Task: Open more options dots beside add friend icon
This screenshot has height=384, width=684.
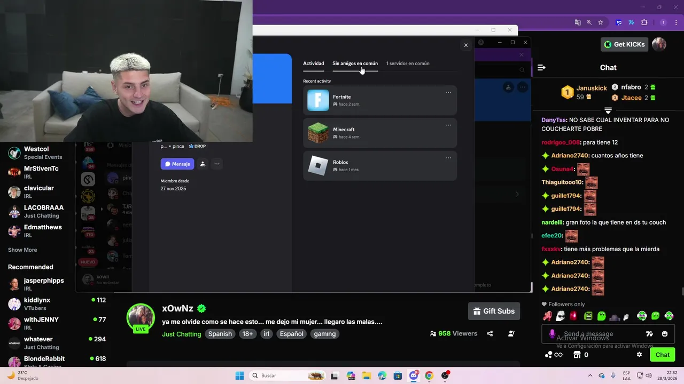Action: pos(217,164)
